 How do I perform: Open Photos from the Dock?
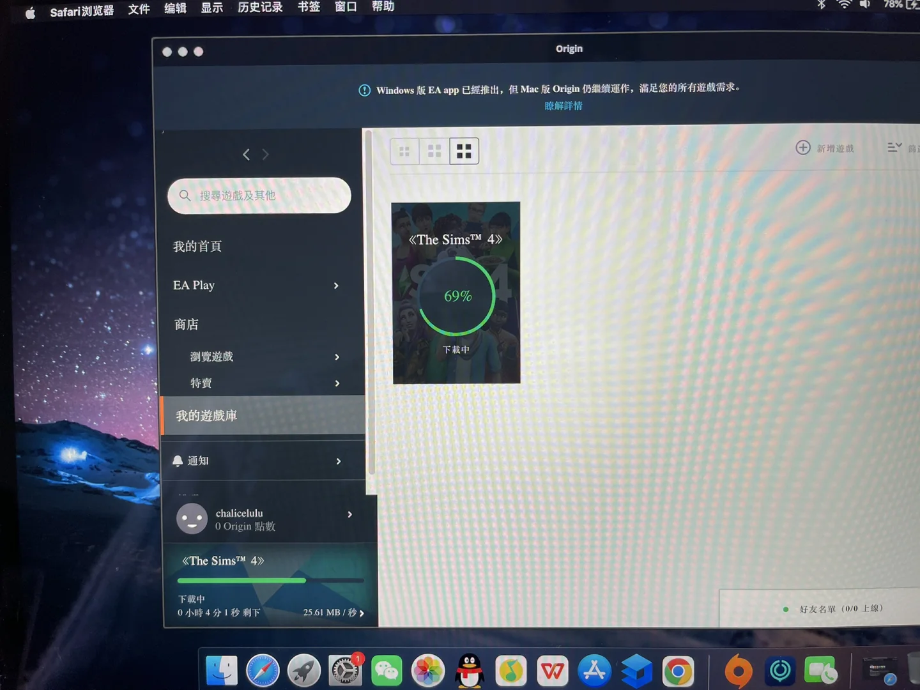pyautogui.click(x=428, y=671)
